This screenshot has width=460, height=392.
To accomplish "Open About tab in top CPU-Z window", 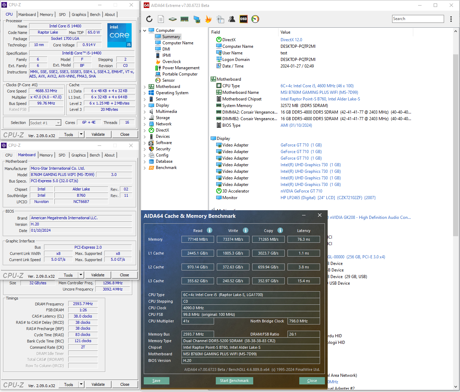I will point(110,15).
